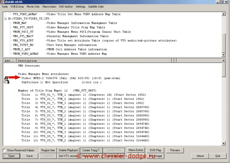Screen dimensions: 230x163
Task: Click the up arrow of the description pane scrollbar
Action: (224, 60)
